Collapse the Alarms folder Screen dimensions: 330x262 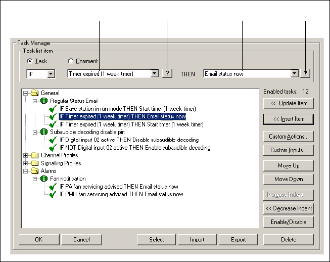click(x=25, y=171)
